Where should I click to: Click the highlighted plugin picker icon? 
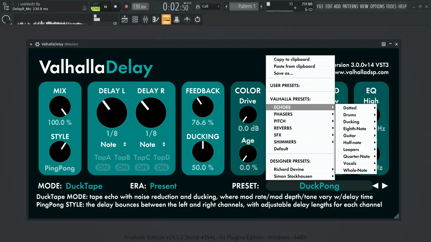[x=166, y=19]
